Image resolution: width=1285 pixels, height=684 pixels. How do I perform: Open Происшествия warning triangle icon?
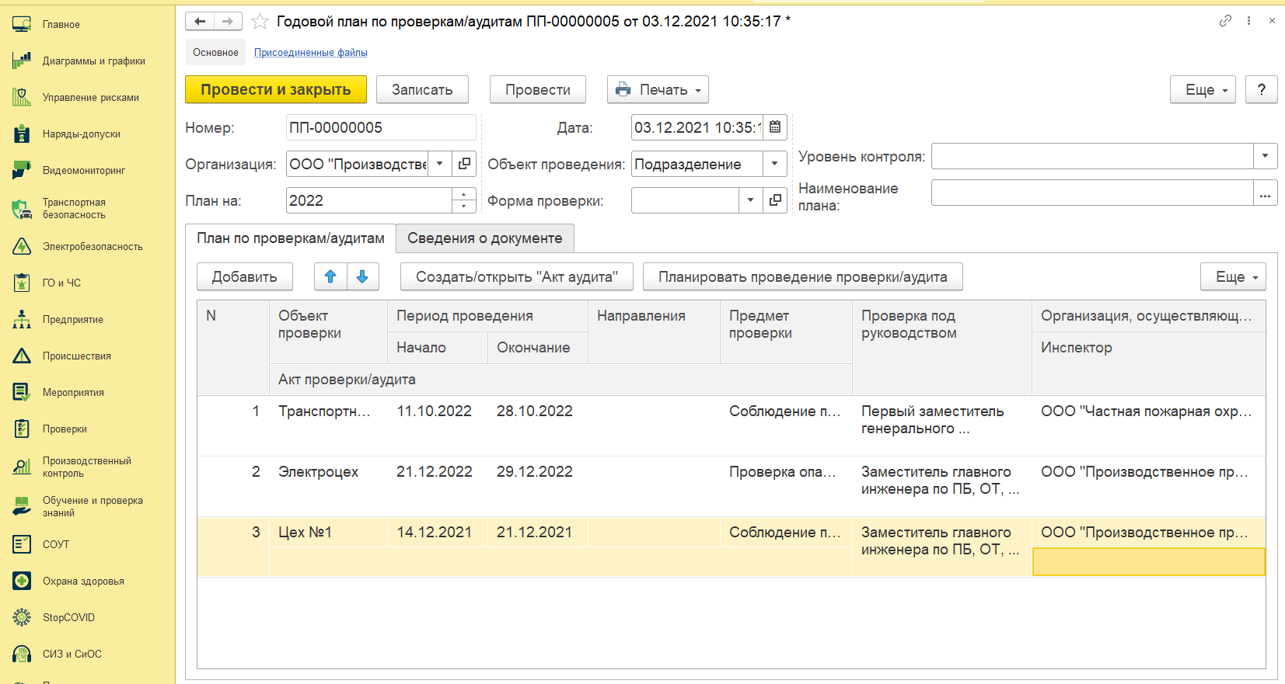click(22, 356)
